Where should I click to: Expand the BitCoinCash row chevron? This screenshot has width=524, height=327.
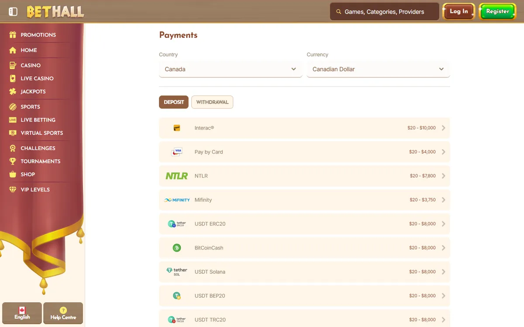[x=443, y=248]
